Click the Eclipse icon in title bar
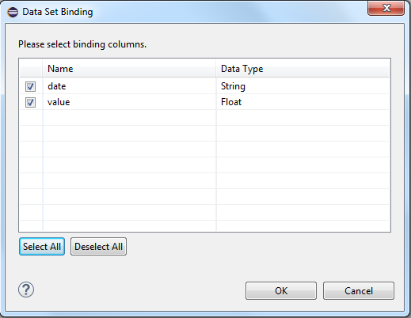The image size is (411, 318). tap(13, 12)
